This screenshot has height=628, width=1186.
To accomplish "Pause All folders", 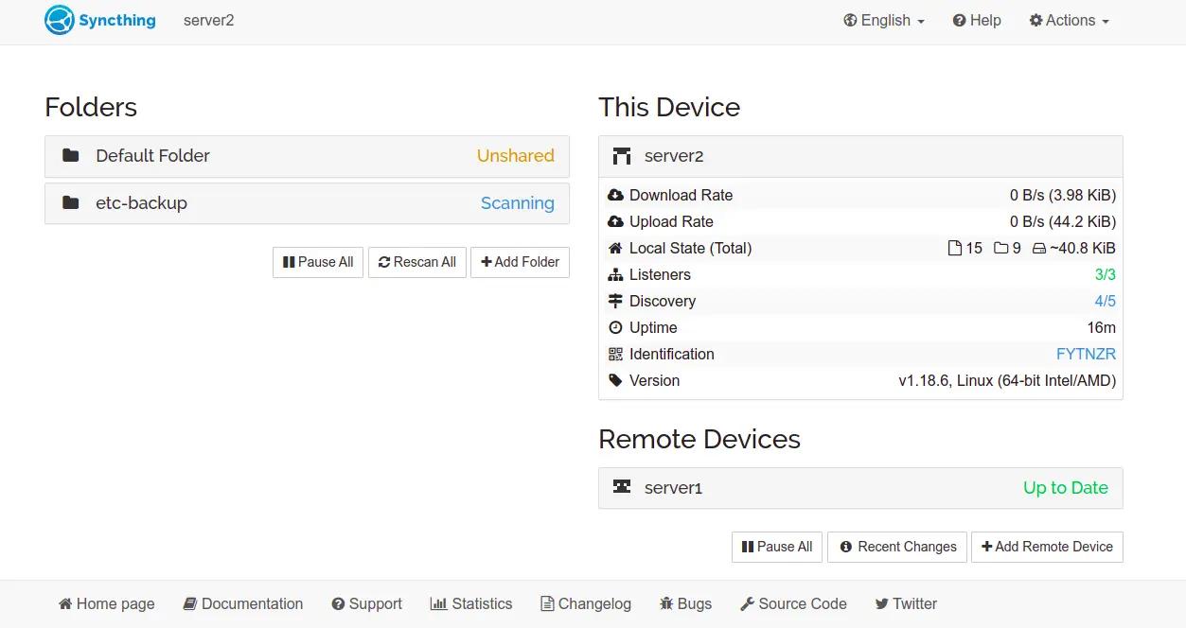I will point(318,262).
